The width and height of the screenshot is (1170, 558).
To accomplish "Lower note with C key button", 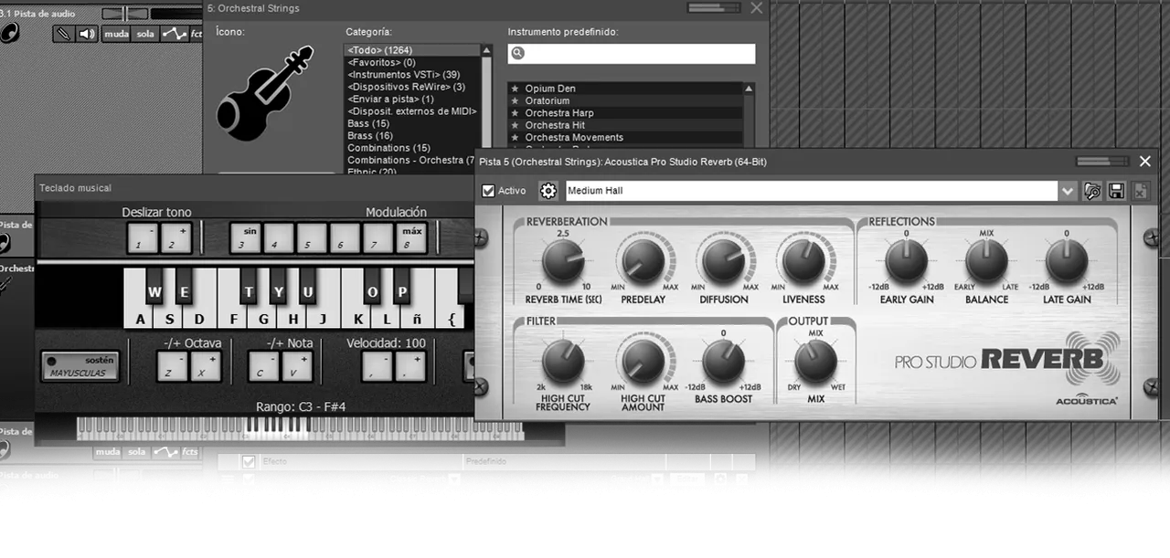I will [x=264, y=367].
